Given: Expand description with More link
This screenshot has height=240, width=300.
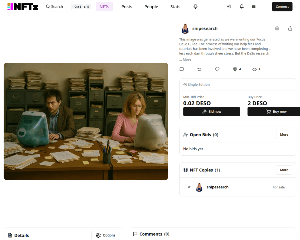Looking at the screenshot, I should click(187, 59).
